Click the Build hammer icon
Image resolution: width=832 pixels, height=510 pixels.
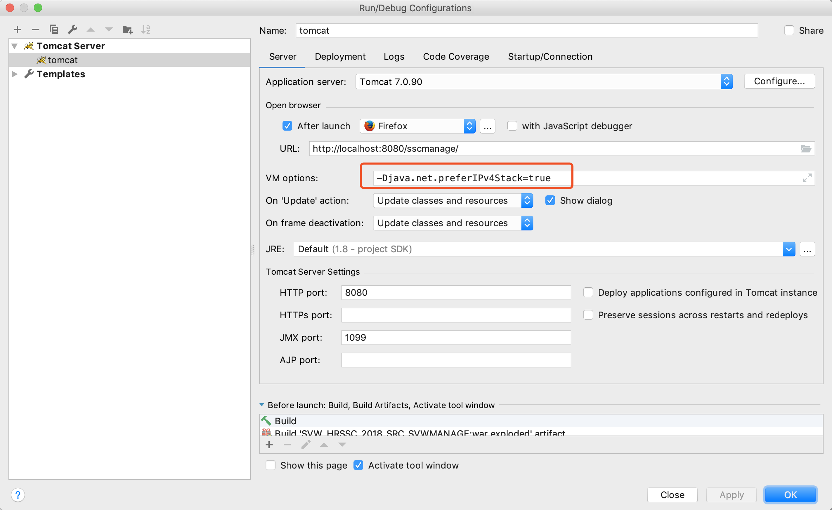pyautogui.click(x=266, y=420)
